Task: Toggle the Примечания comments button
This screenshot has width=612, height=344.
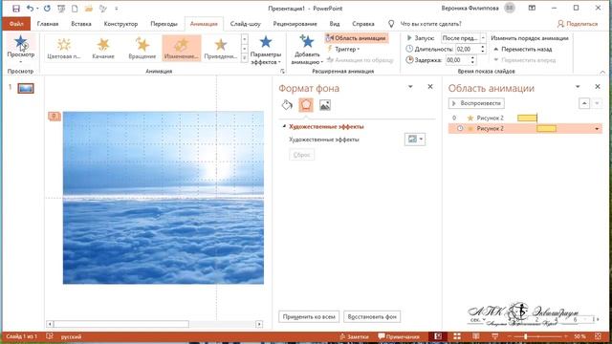Action: coord(399,336)
